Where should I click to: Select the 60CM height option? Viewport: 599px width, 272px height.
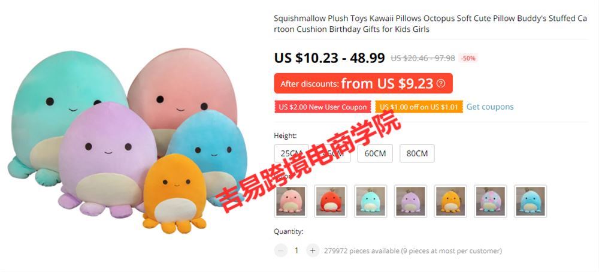click(x=375, y=153)
